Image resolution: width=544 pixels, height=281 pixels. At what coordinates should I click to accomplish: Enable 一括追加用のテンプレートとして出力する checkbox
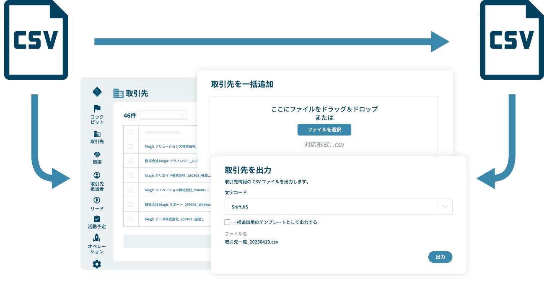click(x=228, y=222)
